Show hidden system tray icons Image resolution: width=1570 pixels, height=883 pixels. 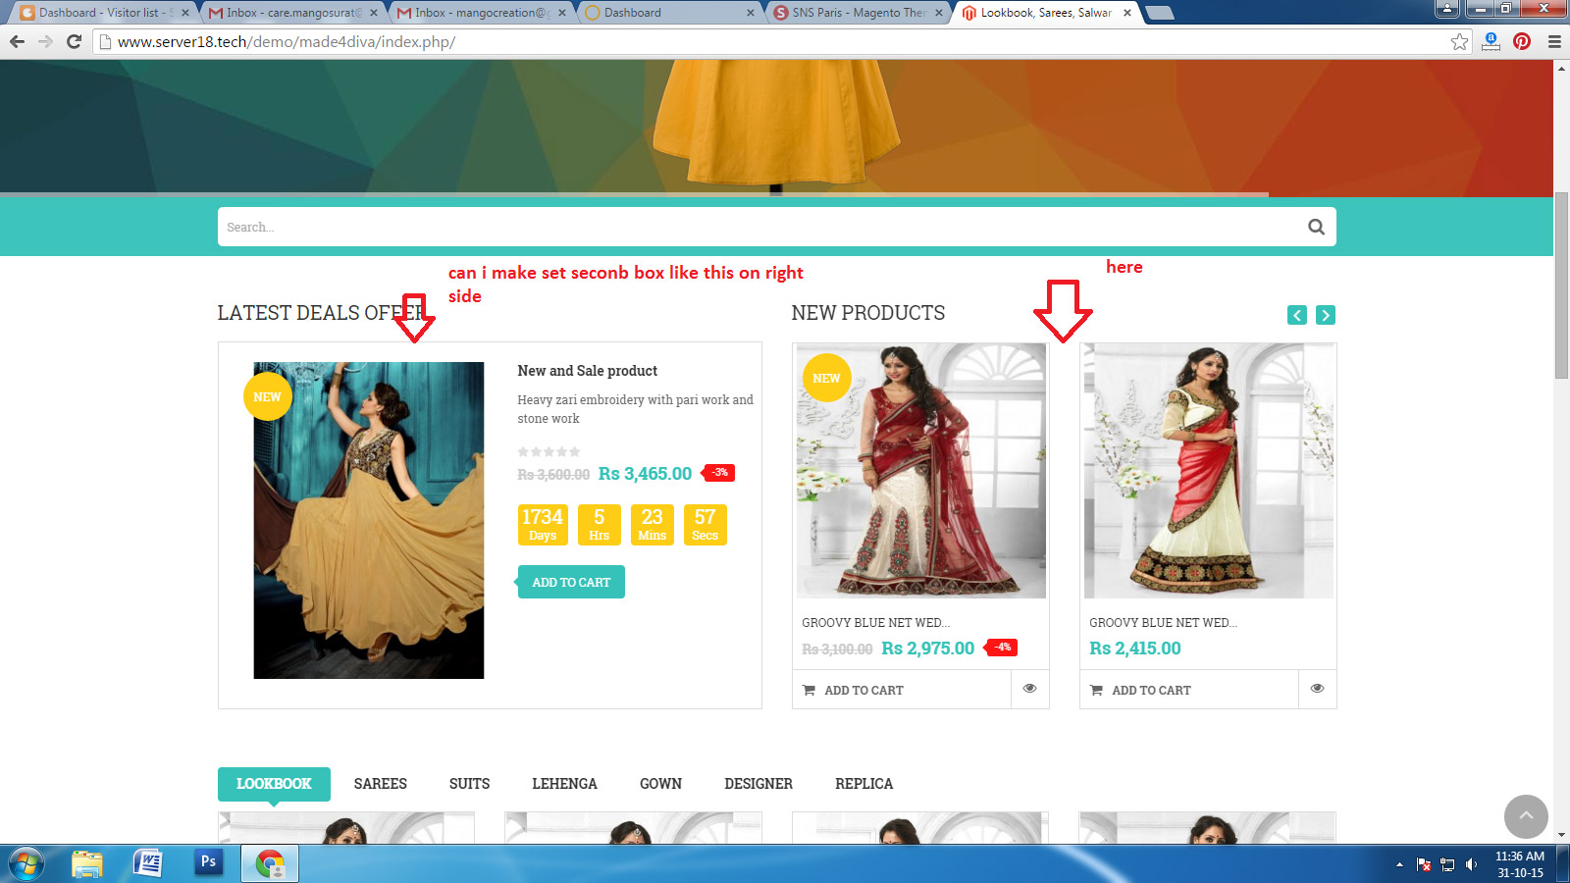(x=1399, y=864)
